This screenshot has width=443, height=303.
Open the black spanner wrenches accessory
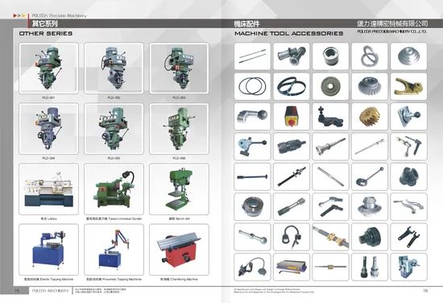click(409, 237)
